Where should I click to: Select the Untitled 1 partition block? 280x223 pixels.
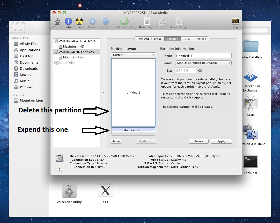point(133,92)
